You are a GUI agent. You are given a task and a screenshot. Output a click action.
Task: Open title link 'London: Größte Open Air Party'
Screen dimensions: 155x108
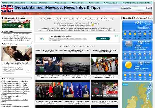[x=105, y=51]
